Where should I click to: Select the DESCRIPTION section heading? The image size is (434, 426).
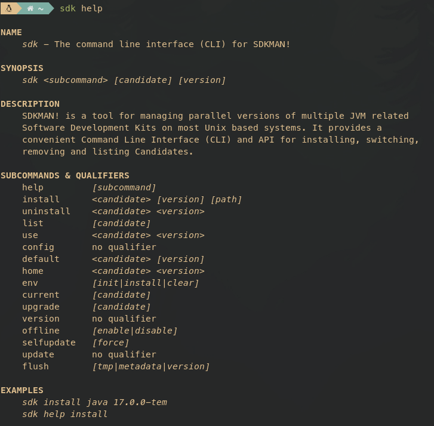point(30,104)
